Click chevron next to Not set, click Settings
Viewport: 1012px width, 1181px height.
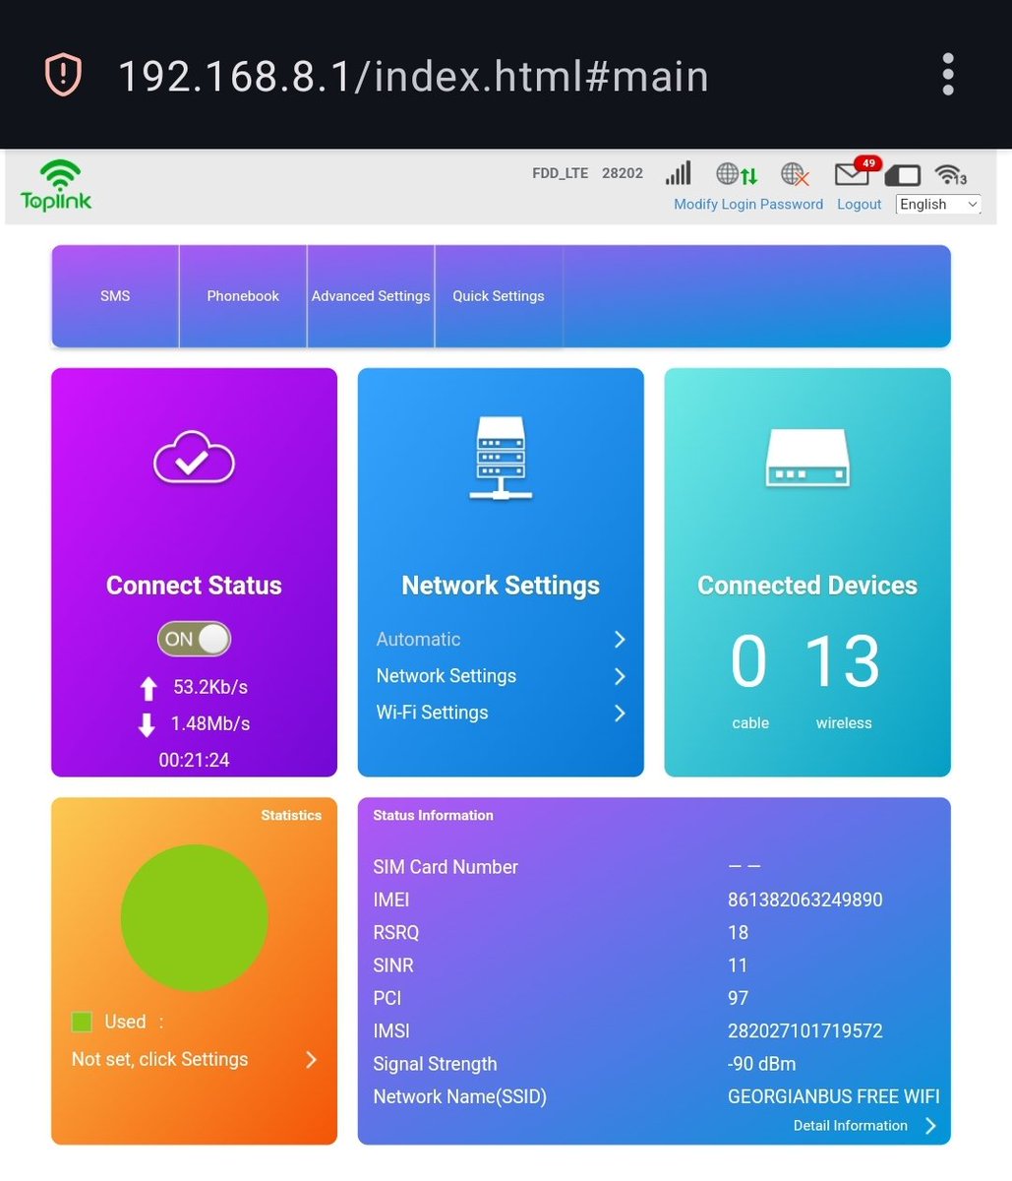tap(312, 1059)
